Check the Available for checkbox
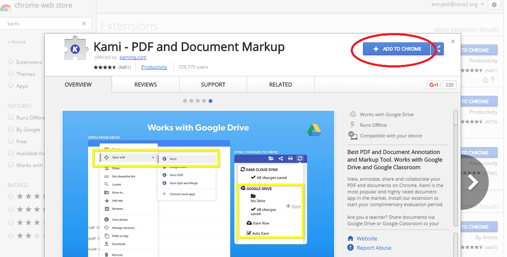507x257 pixels. pyautogui.click(x=11, y=153)
